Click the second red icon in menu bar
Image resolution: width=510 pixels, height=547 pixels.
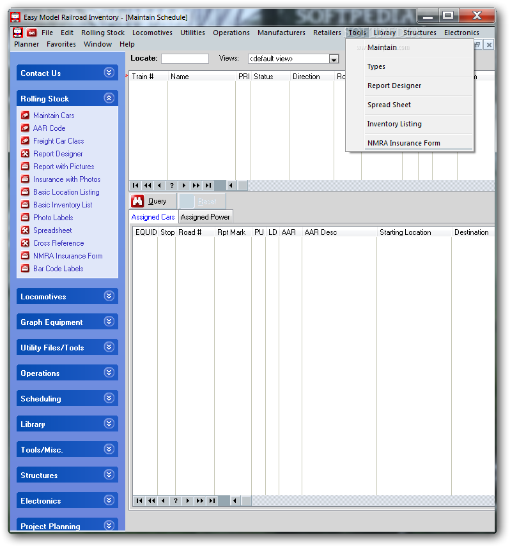tap(32, 33)
